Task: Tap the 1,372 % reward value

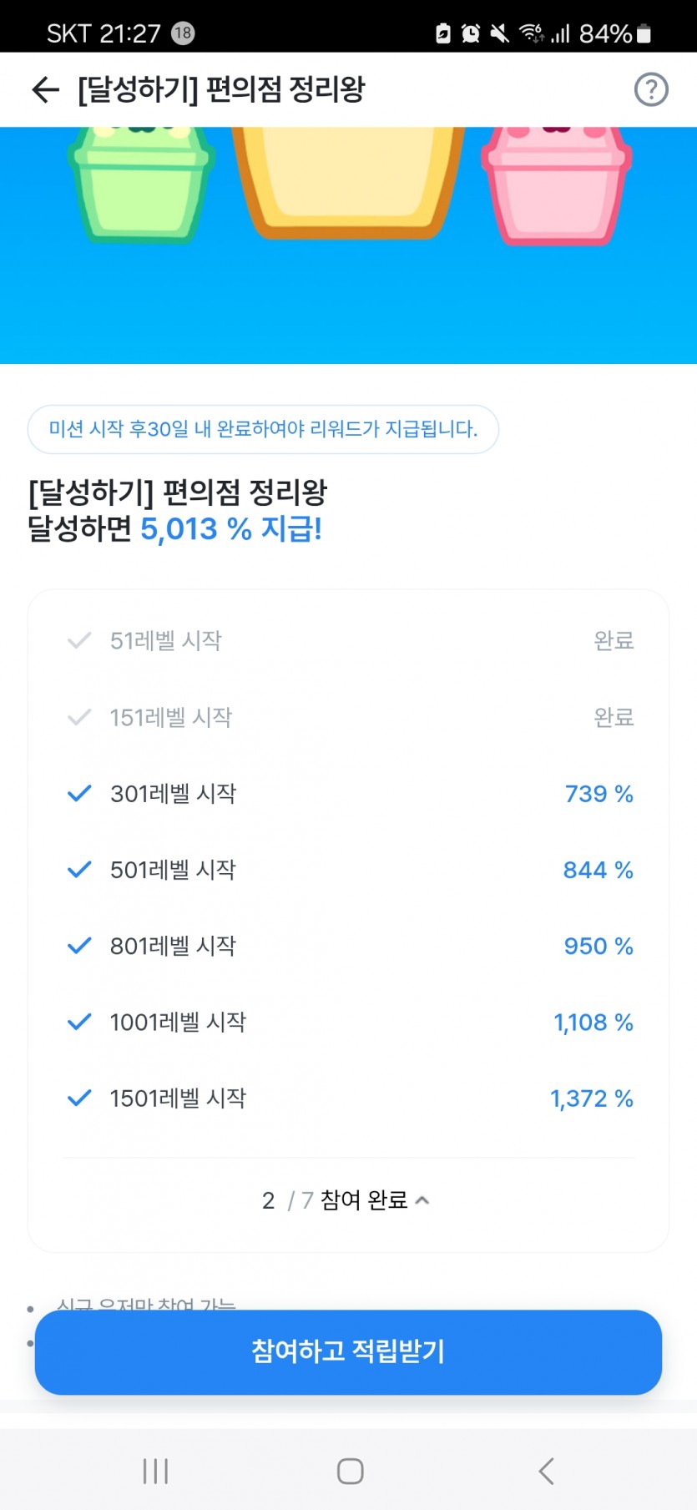Action: pyautogui.click(x=591, y=1098)
